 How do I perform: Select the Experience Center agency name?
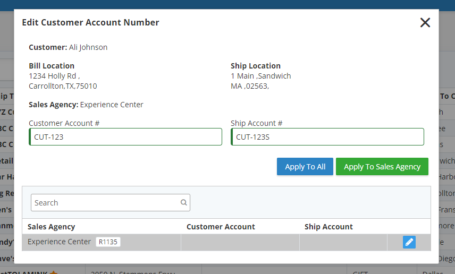click(x=59, y=242)
